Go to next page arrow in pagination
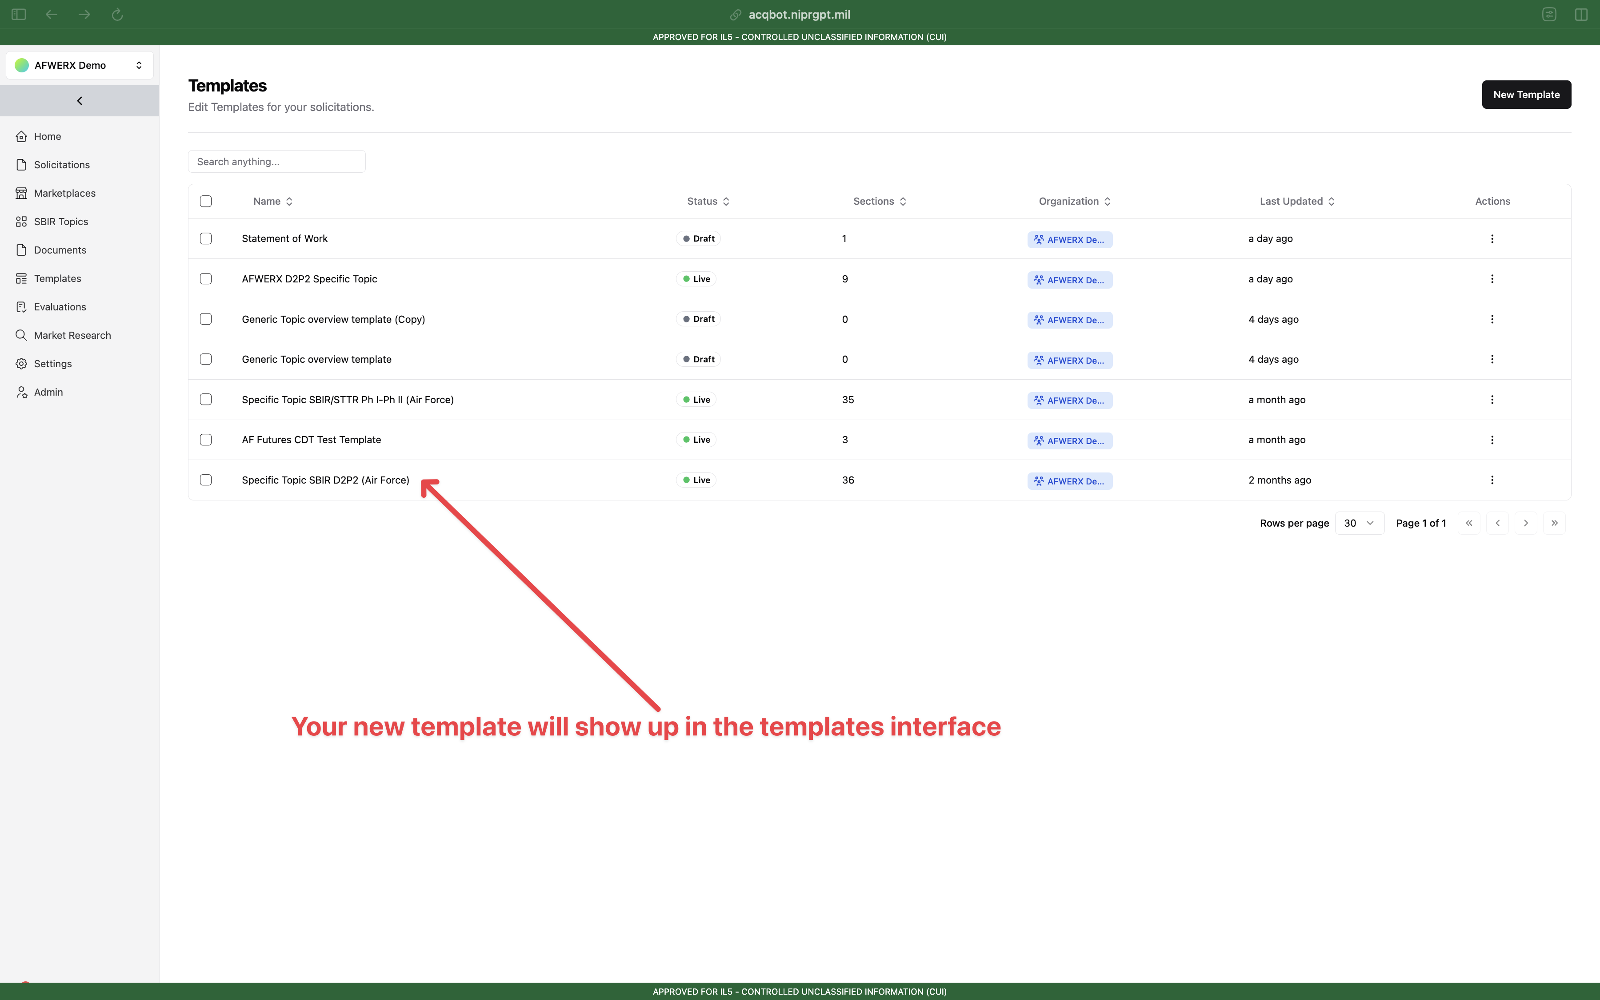This screenshot has width=1600, height=1000. click(x=1525, y=523)
